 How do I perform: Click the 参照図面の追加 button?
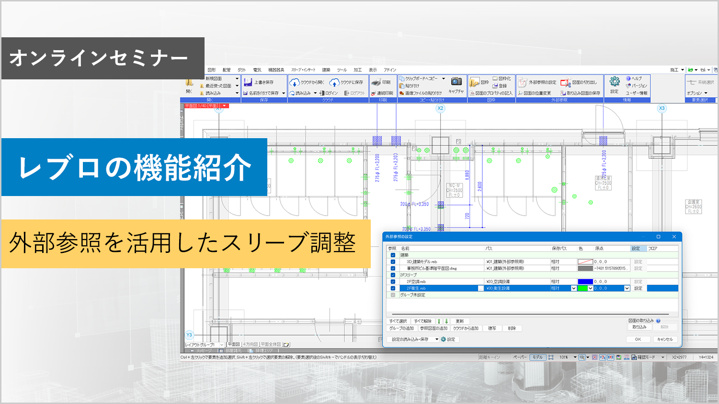tap(434, 328)
